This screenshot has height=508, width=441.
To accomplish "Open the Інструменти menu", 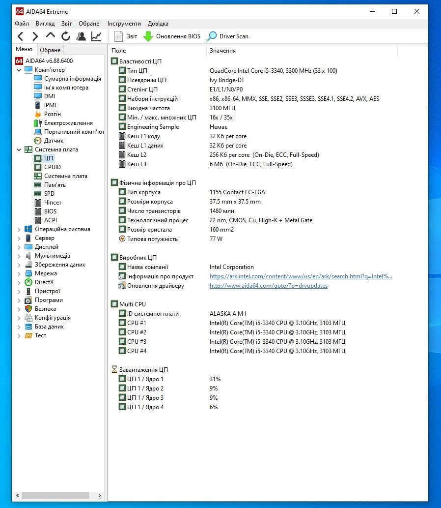I will 124,24.
